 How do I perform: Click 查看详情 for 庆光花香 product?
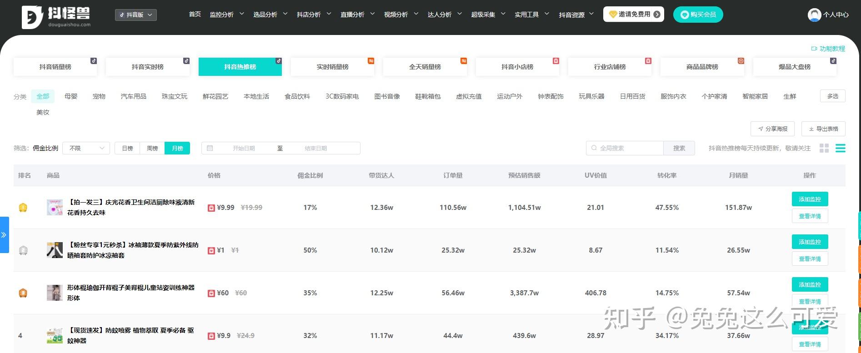click(810, 216)
